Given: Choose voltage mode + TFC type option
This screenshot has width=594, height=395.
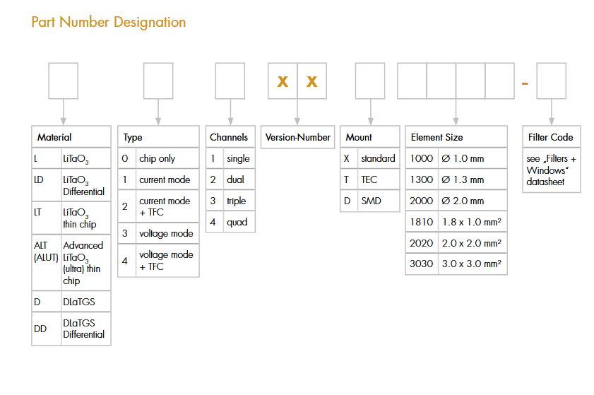Looking at the screenshot, I should point(158,261).
